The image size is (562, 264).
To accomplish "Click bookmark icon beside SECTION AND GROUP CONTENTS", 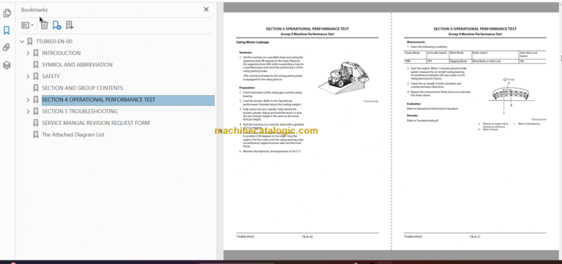I will click(35, 88).
